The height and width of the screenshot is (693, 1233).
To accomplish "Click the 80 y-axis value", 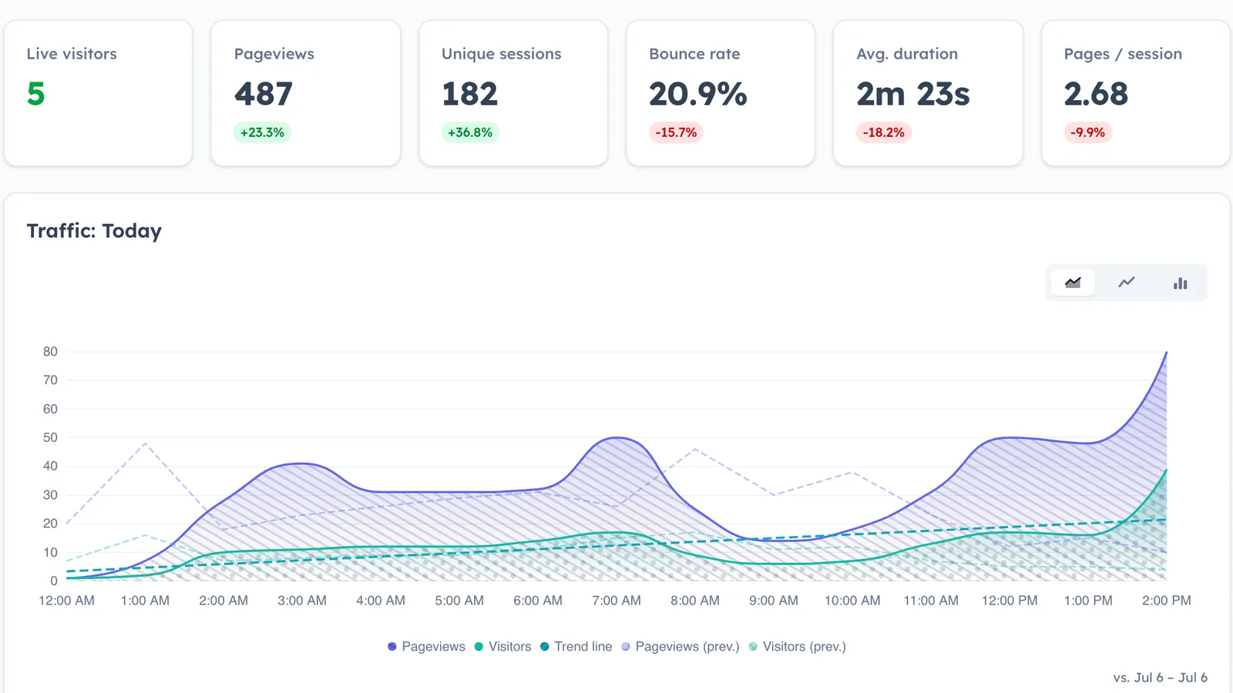I will (x=50, y=352).
